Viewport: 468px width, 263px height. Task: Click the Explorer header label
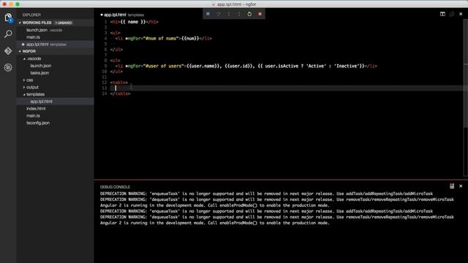31,15
